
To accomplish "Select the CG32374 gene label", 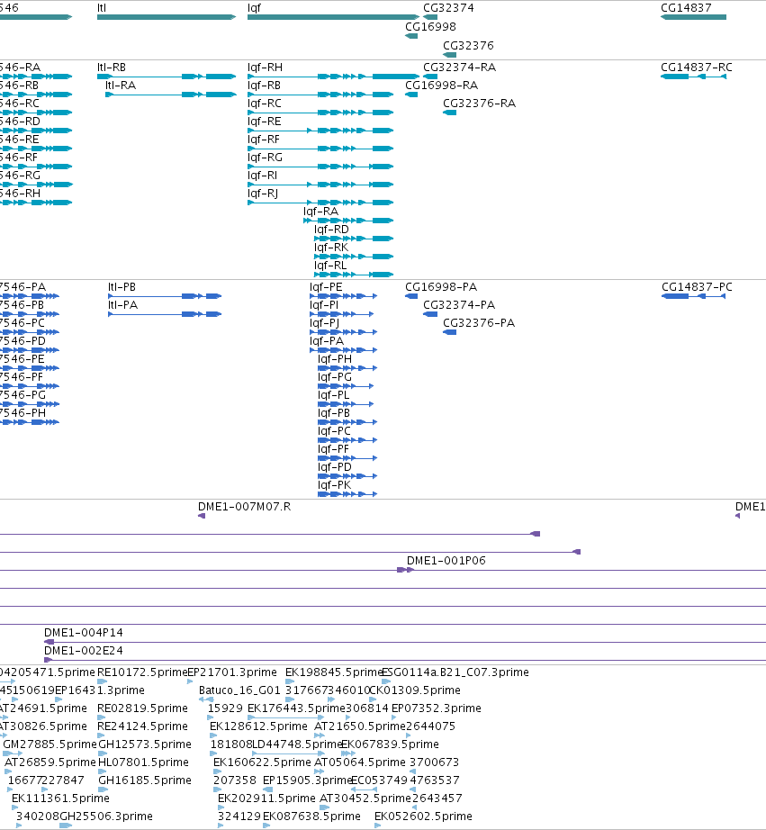I will coord(448,8).
